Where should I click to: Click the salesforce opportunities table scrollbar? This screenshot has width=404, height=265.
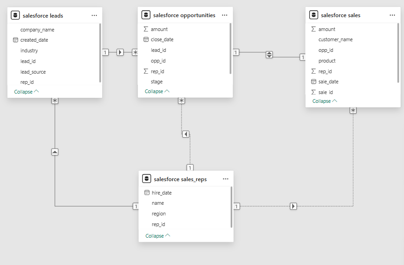coord(230,48)
